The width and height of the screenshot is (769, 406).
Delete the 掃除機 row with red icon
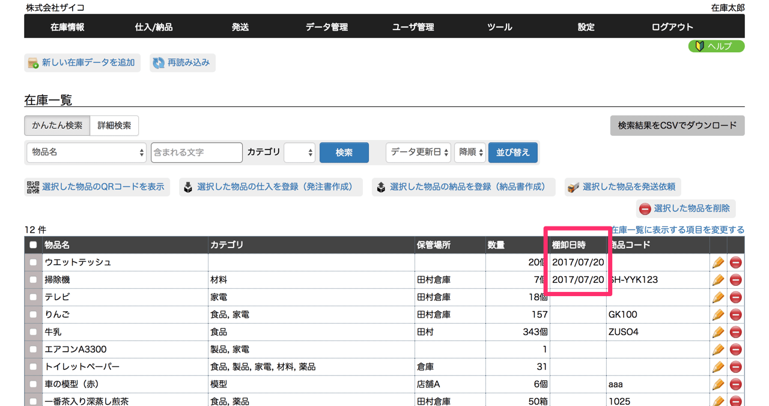tap(735, 280)
